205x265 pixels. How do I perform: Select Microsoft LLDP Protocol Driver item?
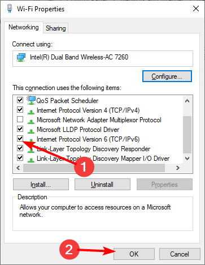pos(78,130)
